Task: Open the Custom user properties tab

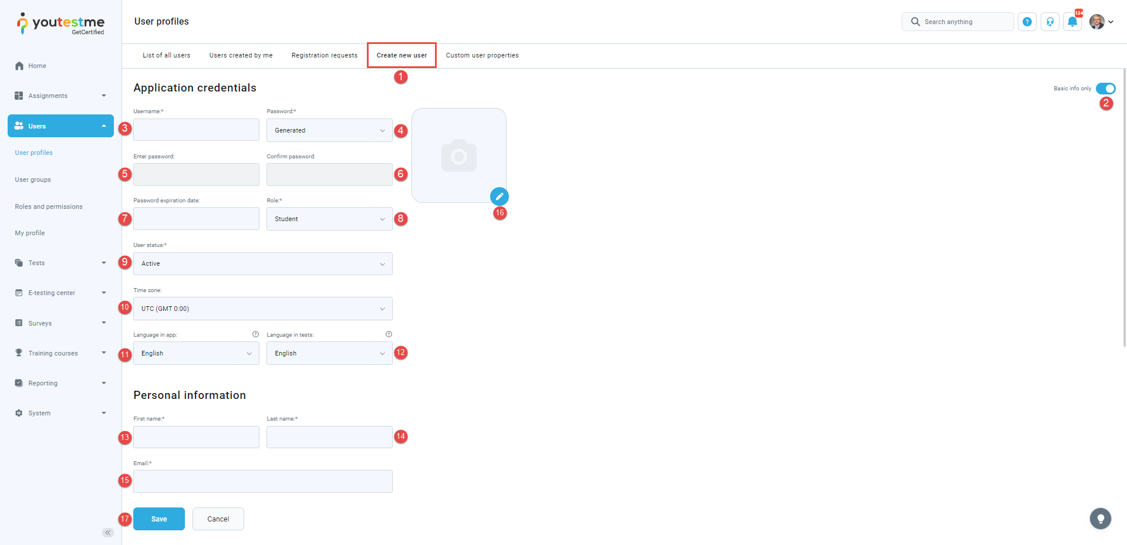Action: pos(482,55)
